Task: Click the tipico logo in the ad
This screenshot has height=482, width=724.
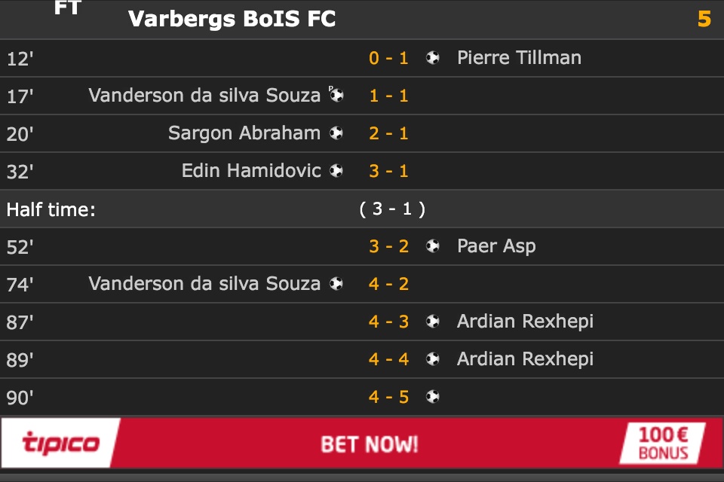Action: coord(60,442)
